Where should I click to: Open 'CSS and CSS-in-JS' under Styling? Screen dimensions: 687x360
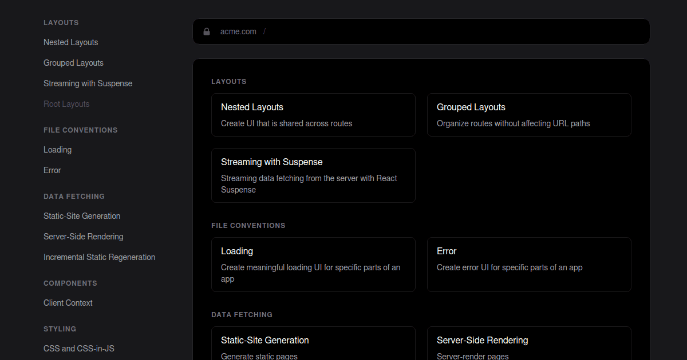pyautogui.click(x=78, y=349)
